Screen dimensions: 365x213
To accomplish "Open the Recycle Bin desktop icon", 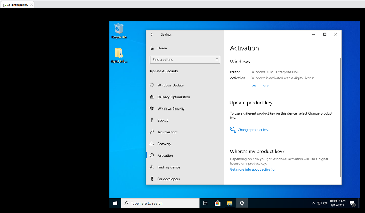I will (119, 31).
